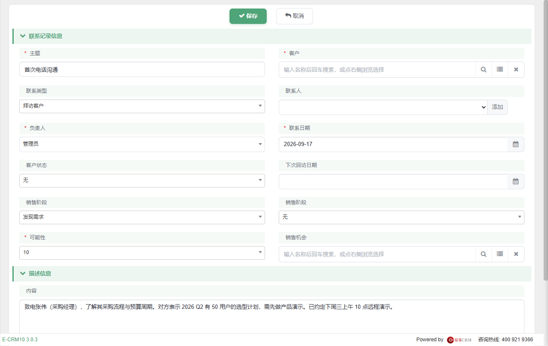The width and height of the screenshot is (548, 346).
Task: Collapse the 描述信息 section
Action: pos(23,273)
